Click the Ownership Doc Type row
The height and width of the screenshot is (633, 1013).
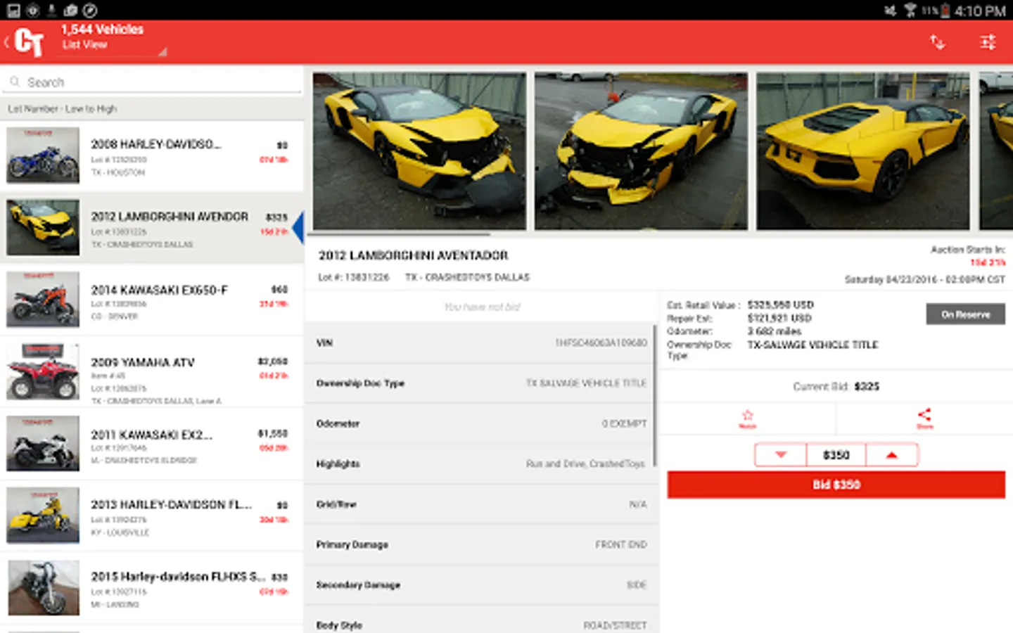coord(481,383)
